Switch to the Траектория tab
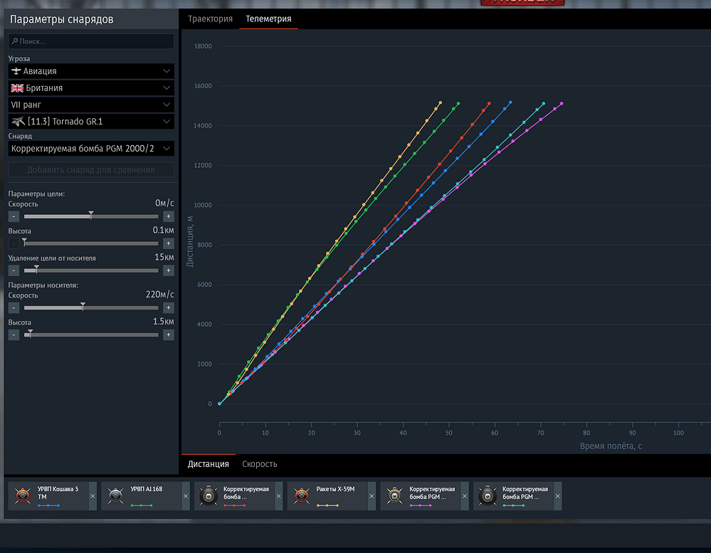 [210, 19]
